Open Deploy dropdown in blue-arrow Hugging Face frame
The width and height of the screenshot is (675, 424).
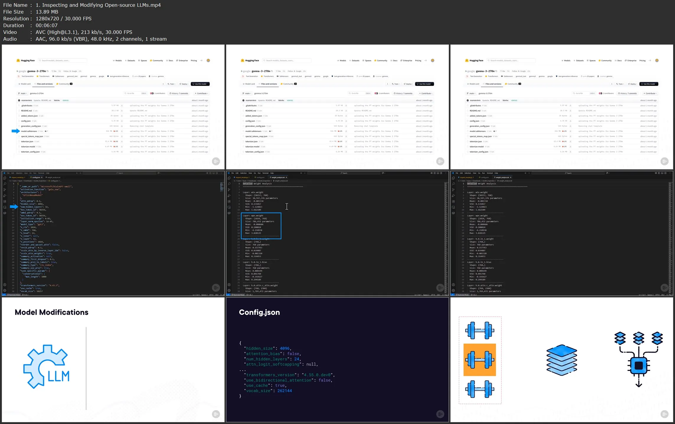pos(185,84)
